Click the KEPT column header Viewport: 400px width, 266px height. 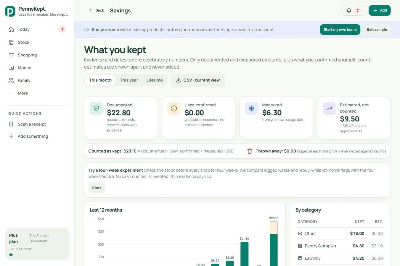coord(359,222)
